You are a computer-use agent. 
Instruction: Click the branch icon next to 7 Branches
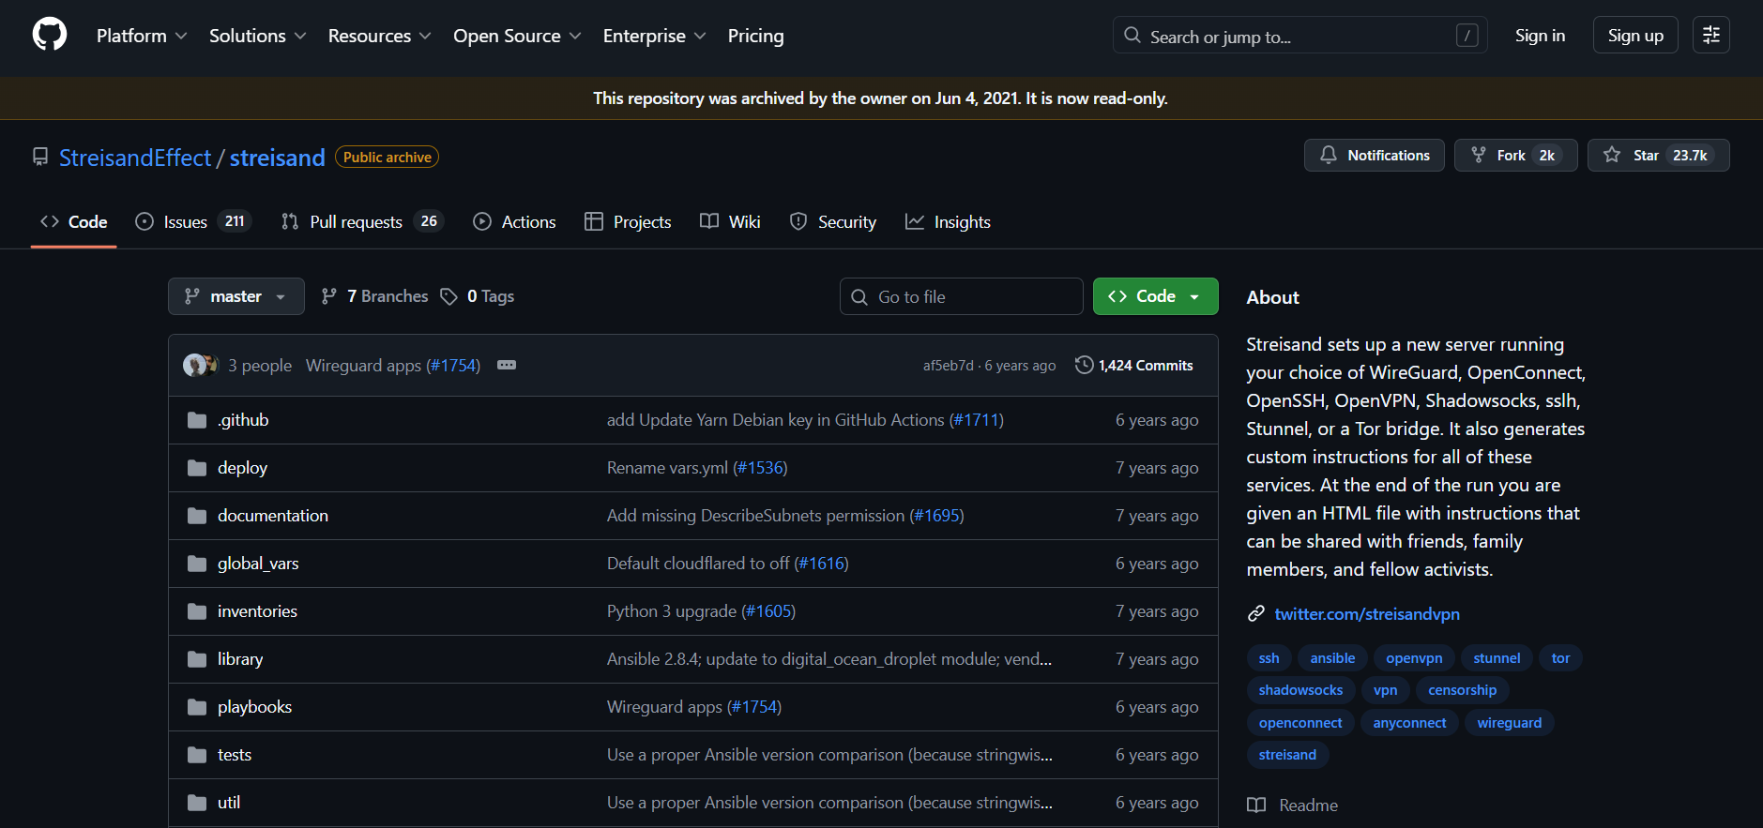pos(329,296)
